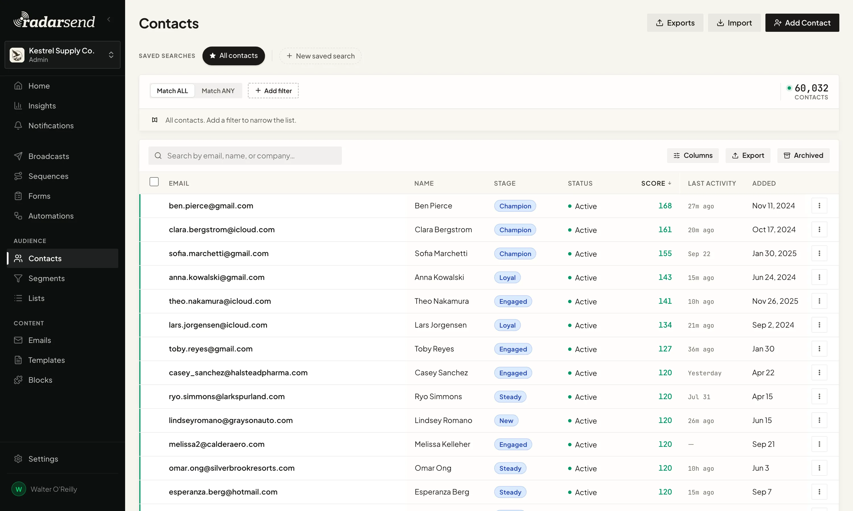Open the row menu for Clara Bergstrom

(819, 230)
